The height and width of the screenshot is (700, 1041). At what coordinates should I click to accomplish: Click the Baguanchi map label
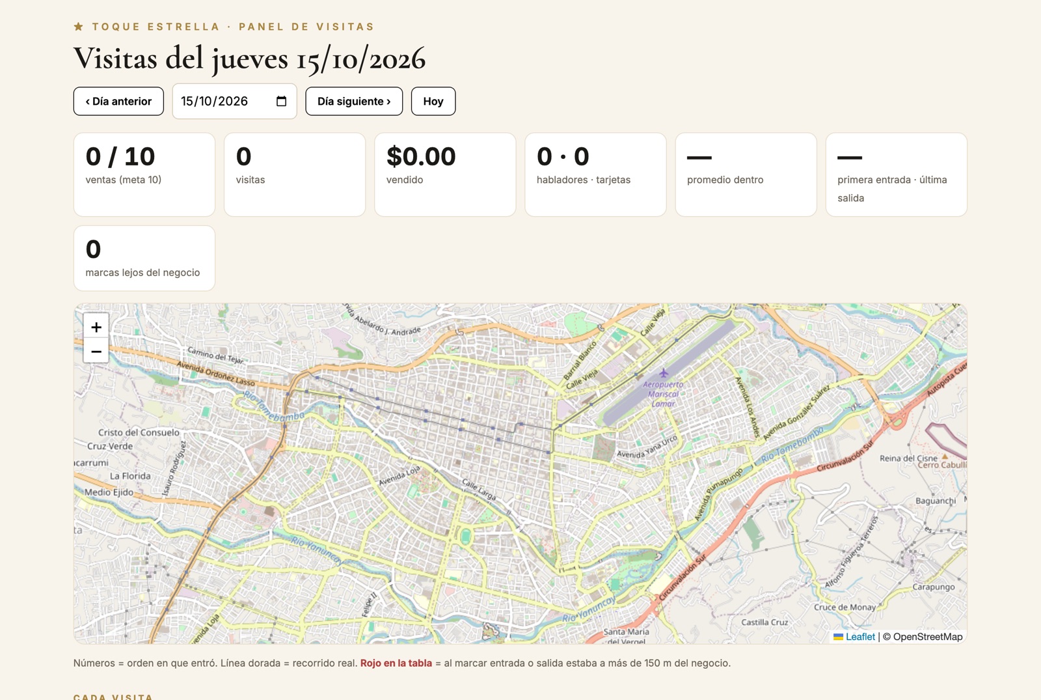click(936, 501)
